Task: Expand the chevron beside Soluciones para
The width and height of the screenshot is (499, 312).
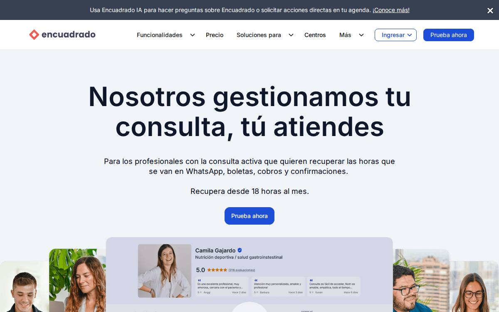Action: click(x=291, y=35)
